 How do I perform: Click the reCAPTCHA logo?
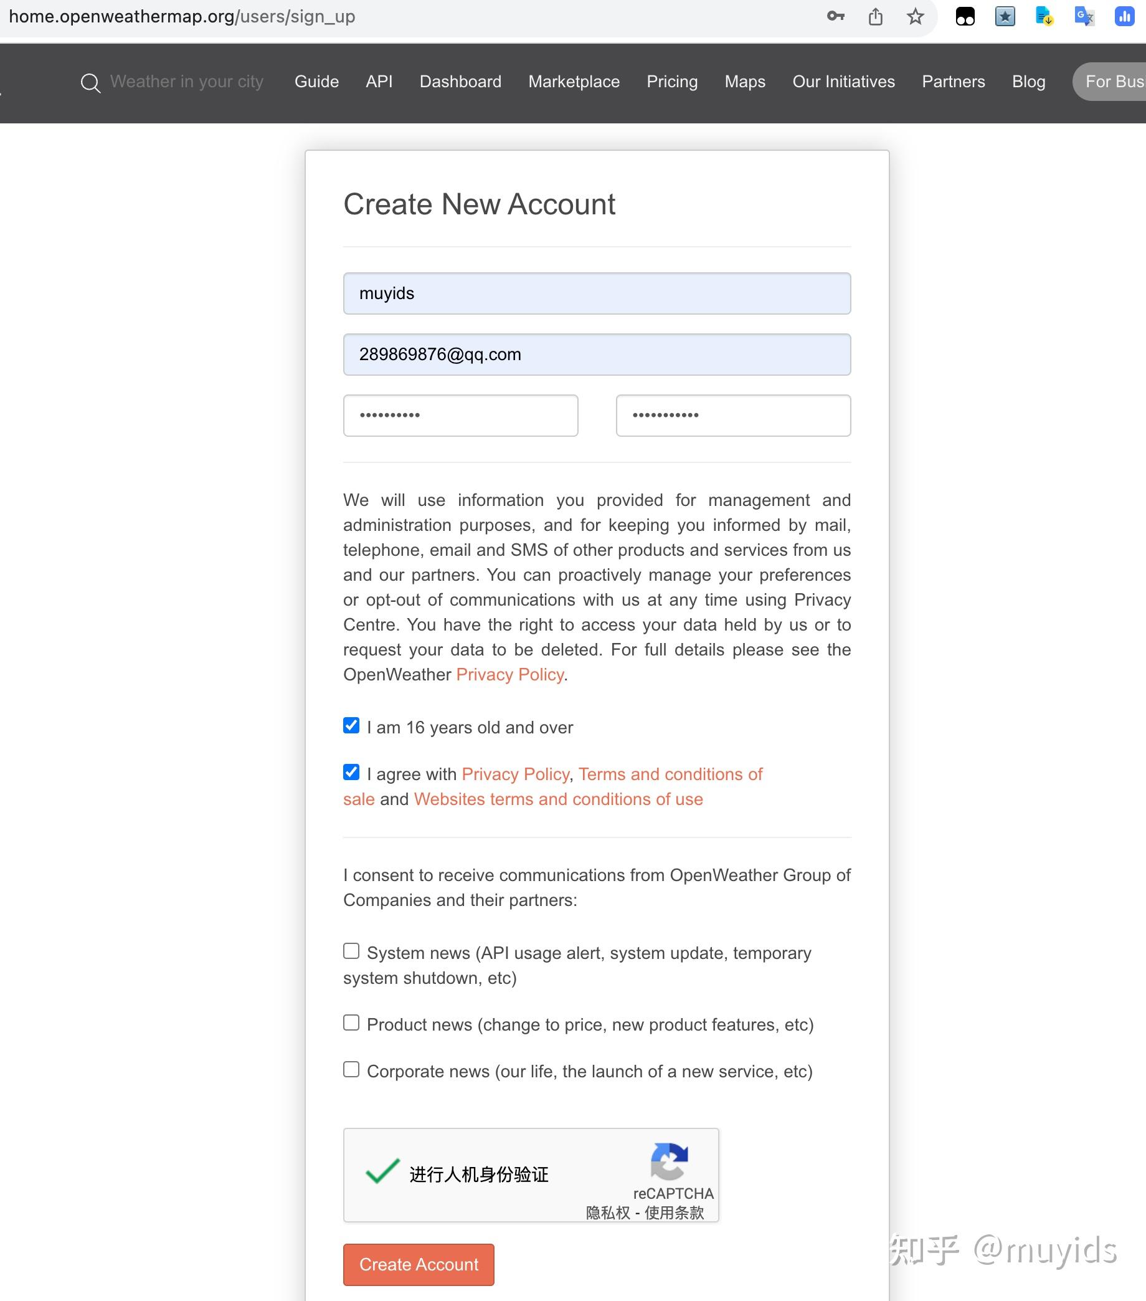(670, 1161)
